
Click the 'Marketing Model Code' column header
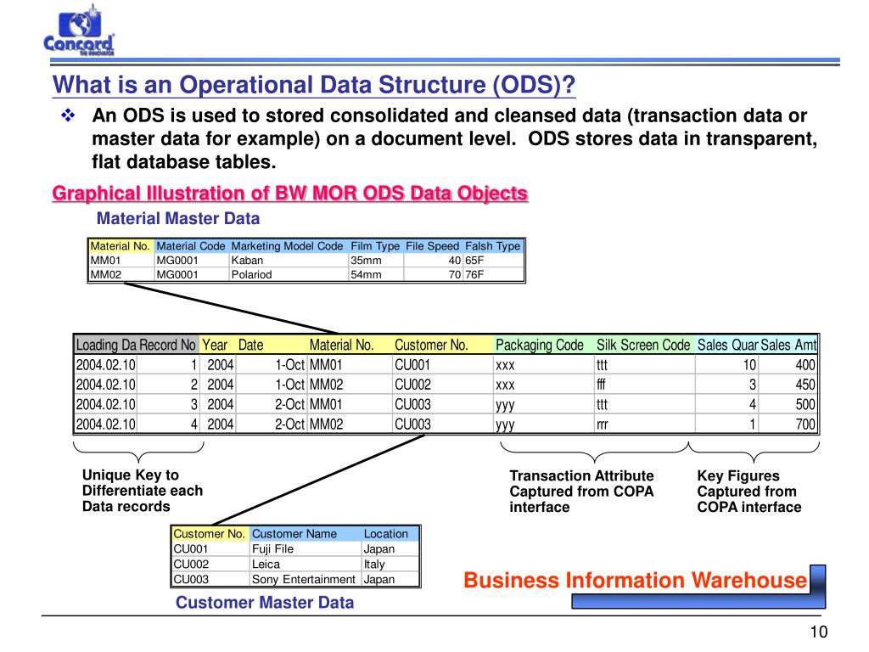287,246
